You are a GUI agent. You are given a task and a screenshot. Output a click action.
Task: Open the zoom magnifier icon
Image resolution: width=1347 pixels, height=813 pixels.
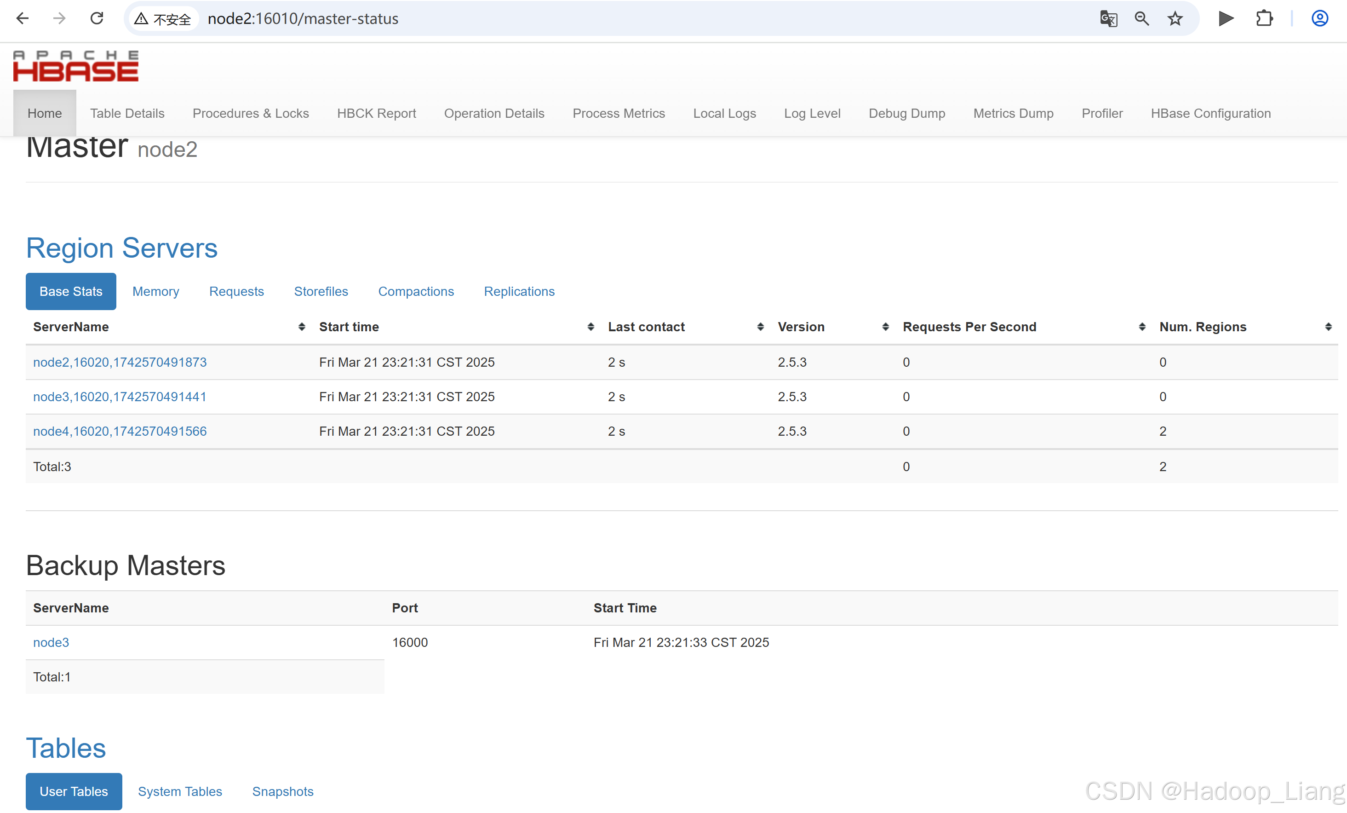tap(1141, 18)
